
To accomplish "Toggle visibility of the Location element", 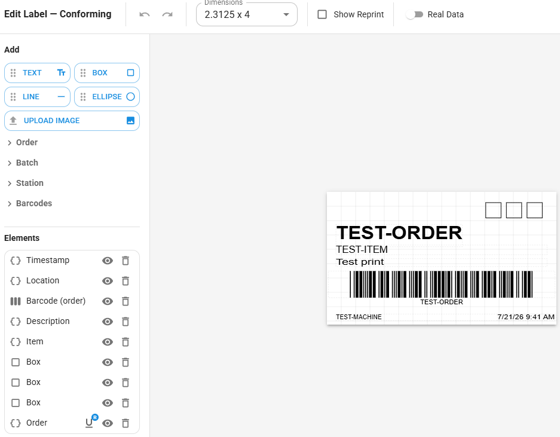I will coord(108,281).
